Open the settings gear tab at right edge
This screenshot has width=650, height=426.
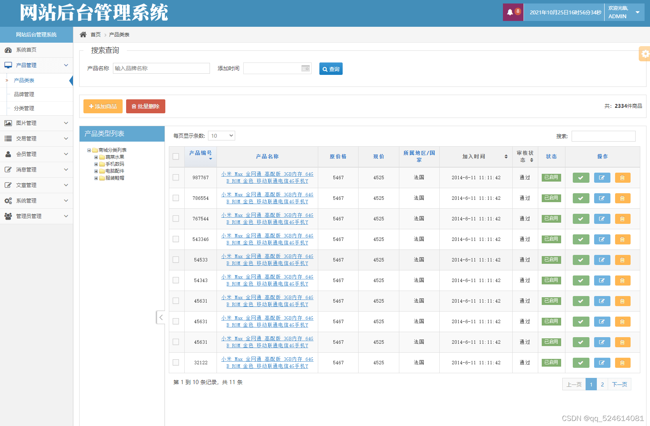[645, 54]
